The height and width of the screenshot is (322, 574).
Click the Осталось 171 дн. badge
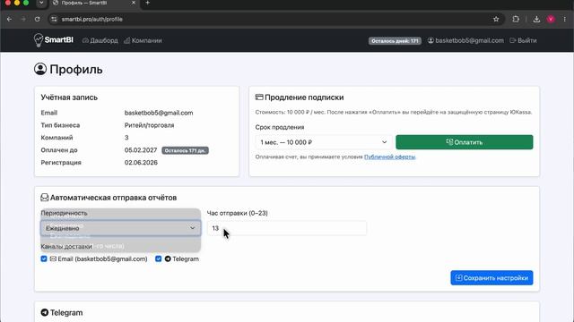pyautogui.click(x=186, y=150)
